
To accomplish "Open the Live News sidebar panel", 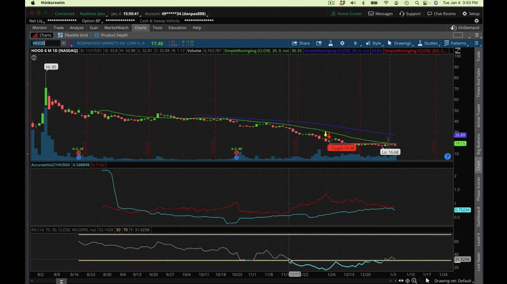I will pyautogui.click(x=478, y=262).
